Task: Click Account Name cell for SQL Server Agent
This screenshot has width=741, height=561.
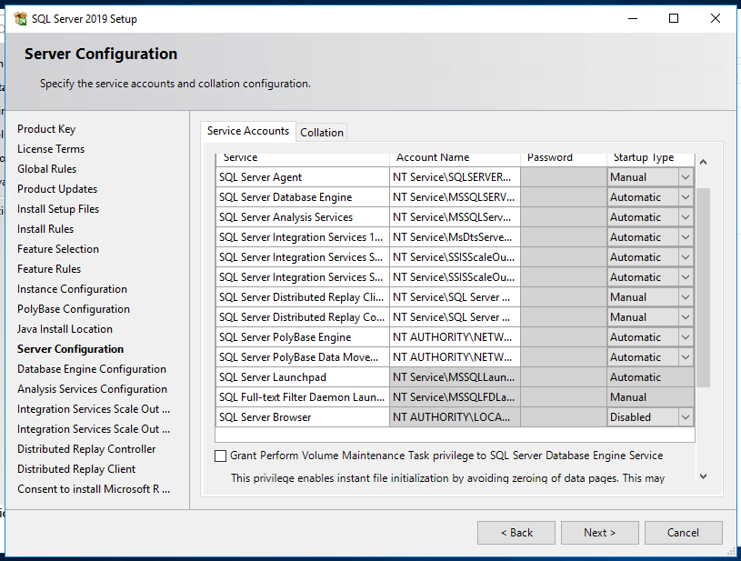Action: [x=454, y=177]
